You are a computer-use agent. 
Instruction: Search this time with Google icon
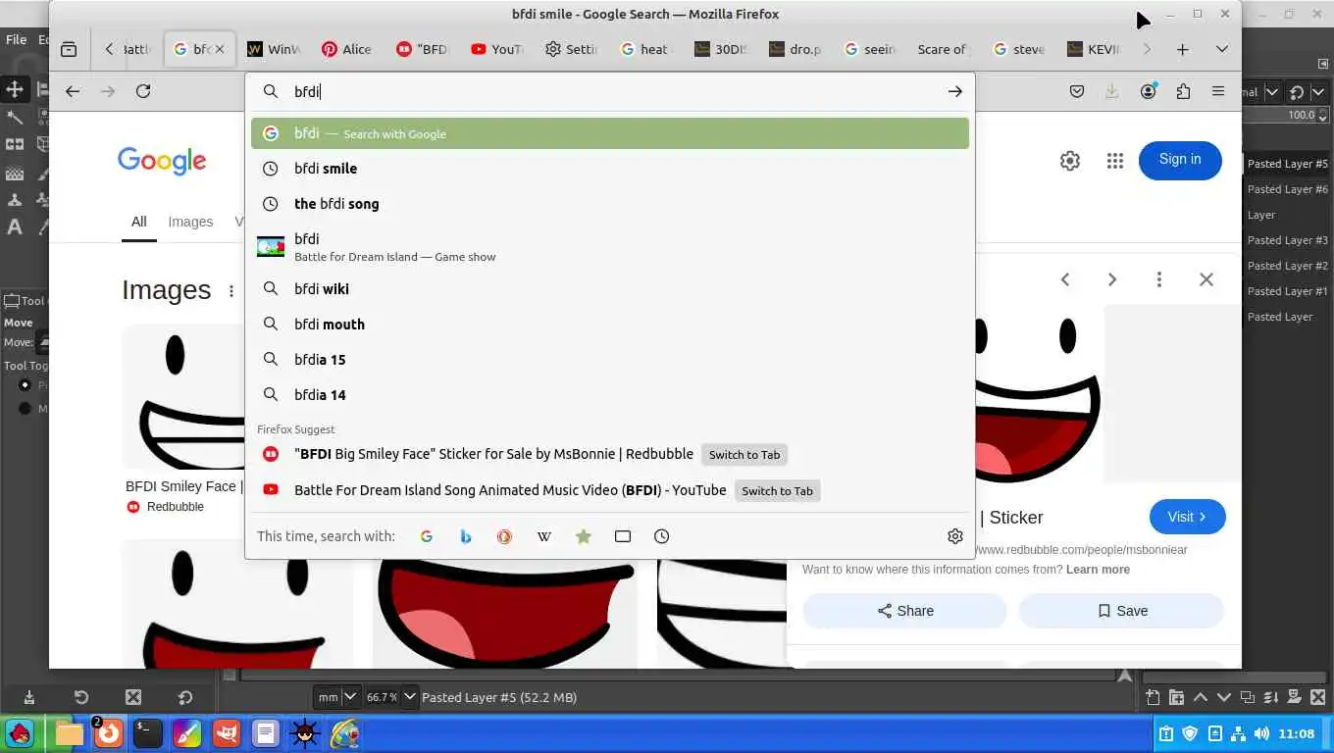(x=427, y=536)
